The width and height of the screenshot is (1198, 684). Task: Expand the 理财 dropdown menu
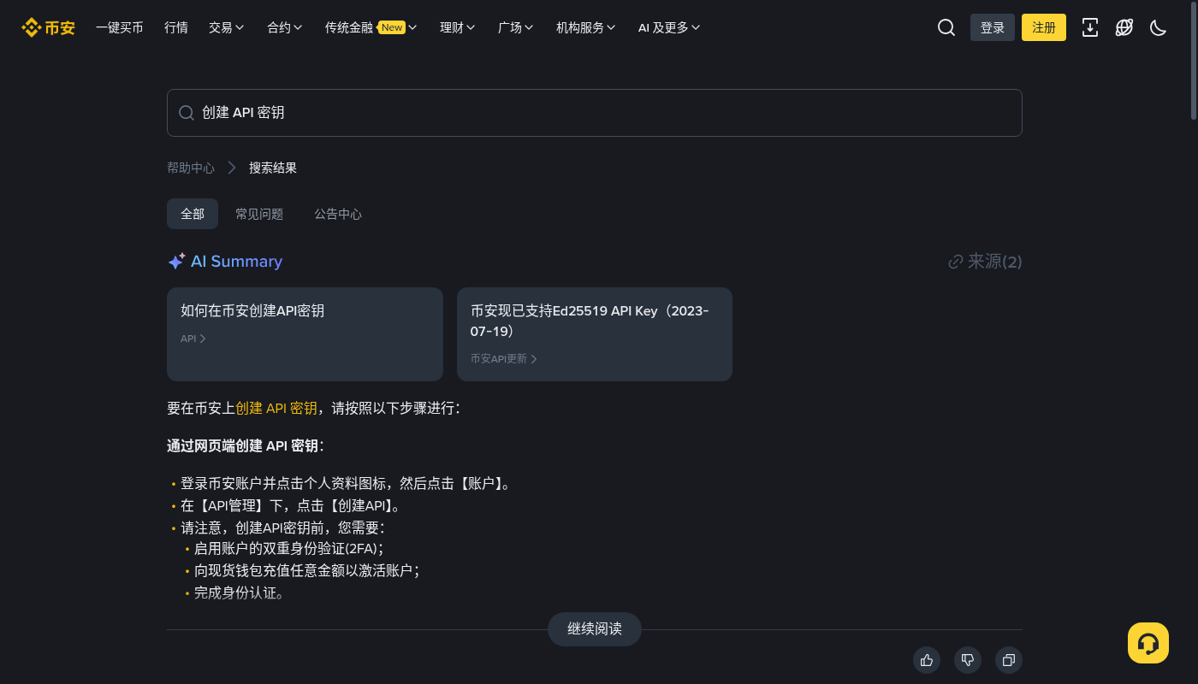pyautogui.click(x=458, y=27)
